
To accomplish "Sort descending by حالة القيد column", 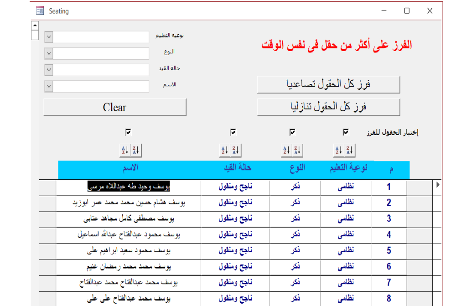I will 236,150.
